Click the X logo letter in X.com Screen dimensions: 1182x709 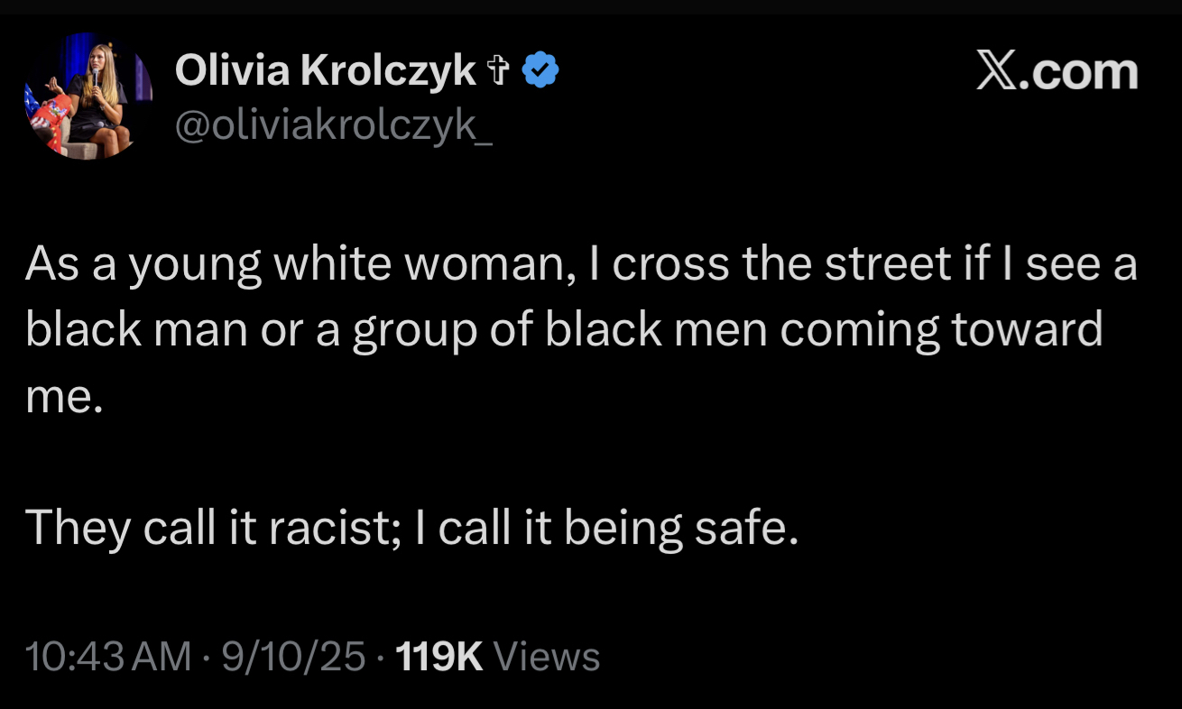pyautogui.click(x=996, y=72)
